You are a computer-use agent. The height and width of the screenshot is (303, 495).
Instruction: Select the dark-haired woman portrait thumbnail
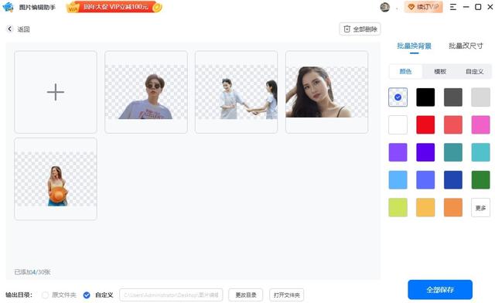326,92
